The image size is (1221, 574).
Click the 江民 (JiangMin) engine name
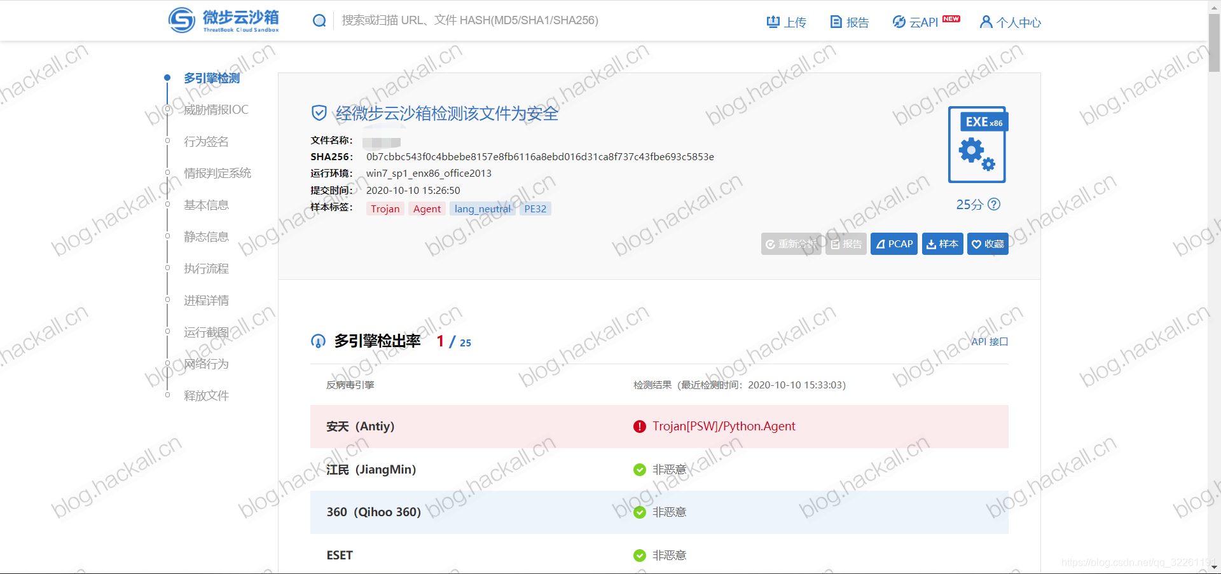click(x=371, y=470)
